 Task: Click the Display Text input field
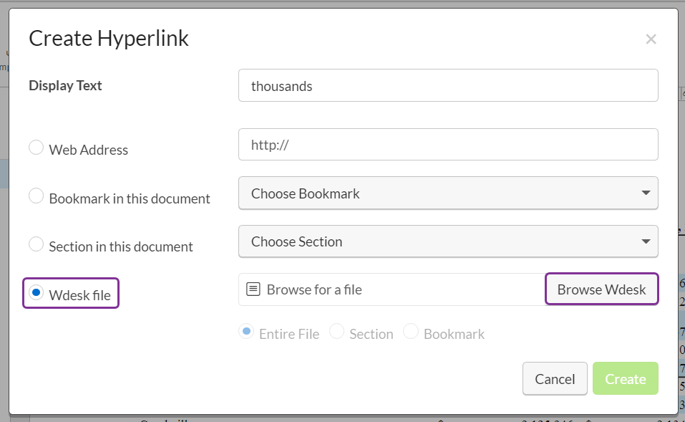pos(448,85)
